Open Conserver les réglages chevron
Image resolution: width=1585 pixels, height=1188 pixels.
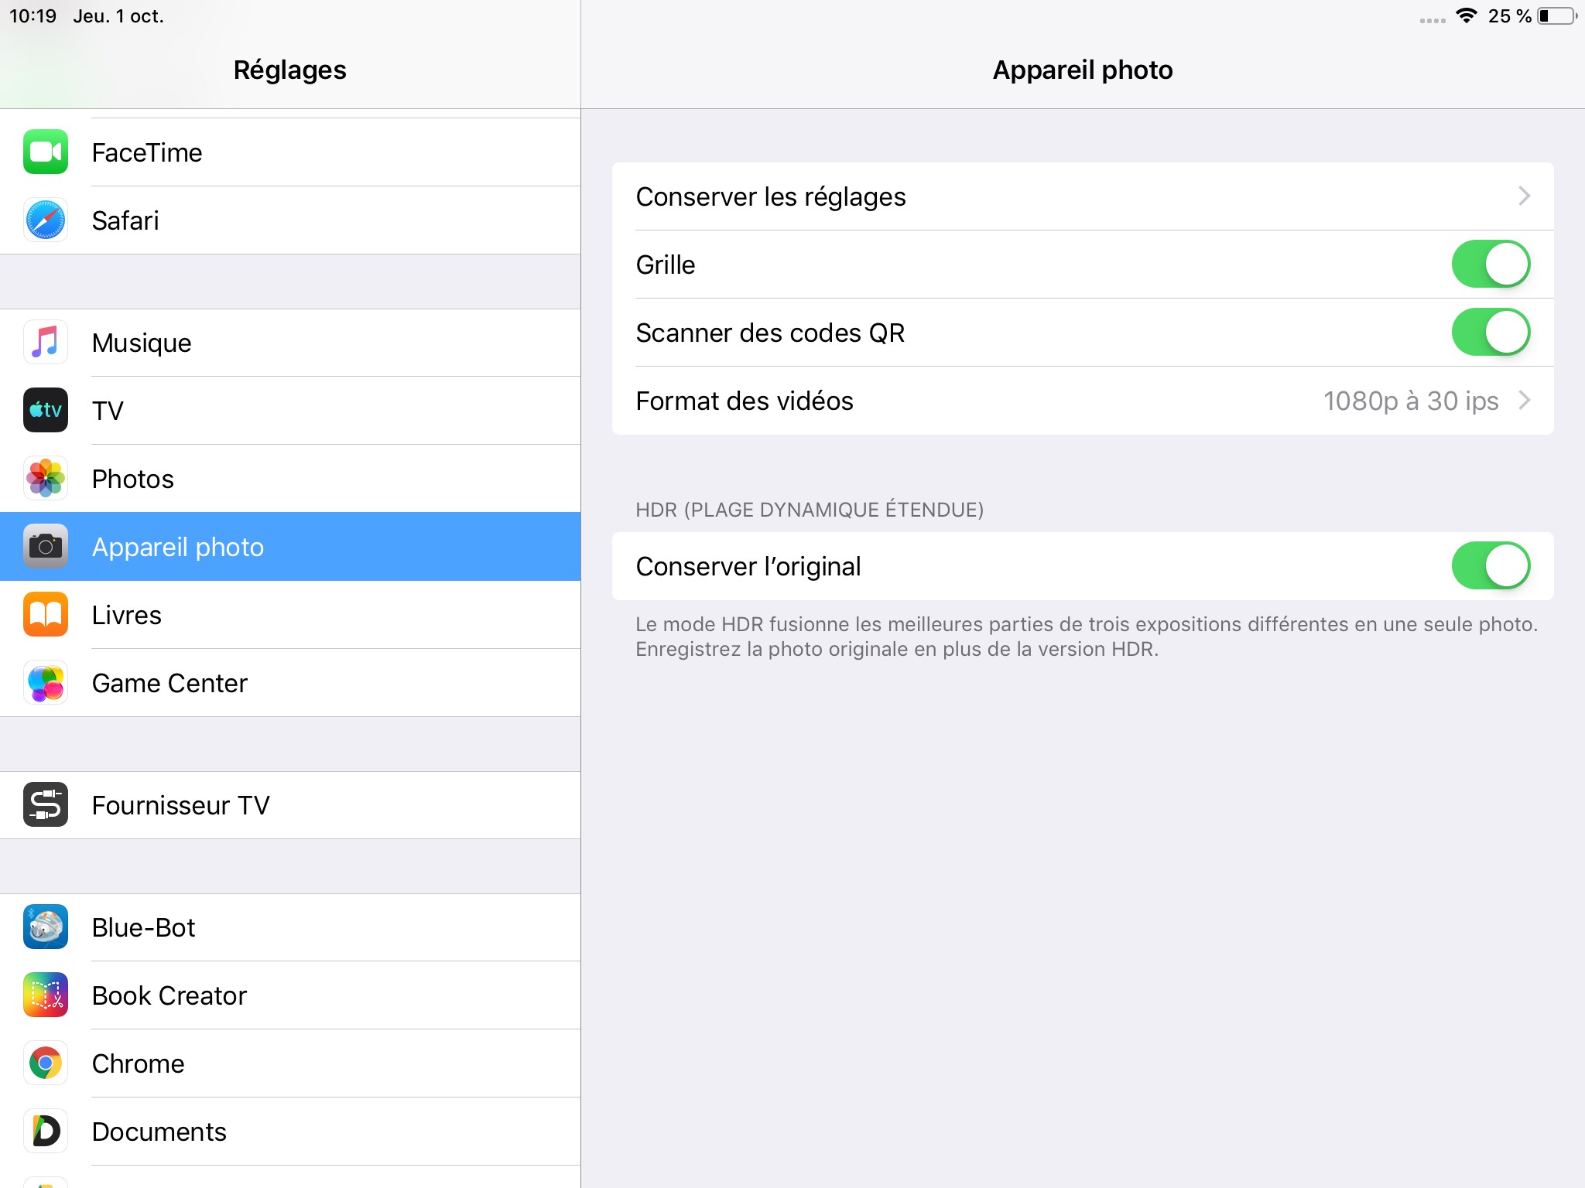coord(1524,196)
